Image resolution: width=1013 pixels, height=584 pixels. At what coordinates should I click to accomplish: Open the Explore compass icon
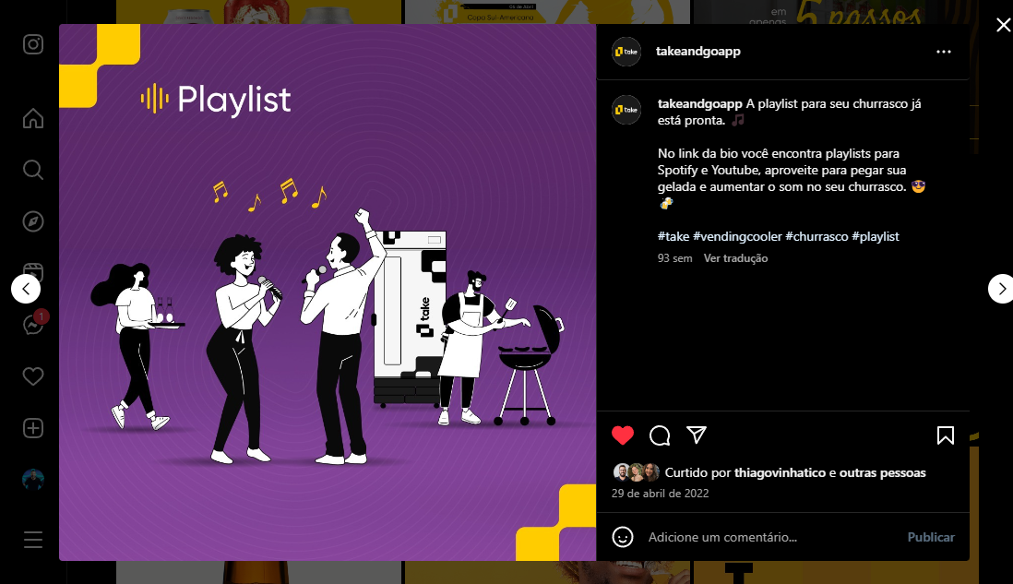[x=33, y=221]
